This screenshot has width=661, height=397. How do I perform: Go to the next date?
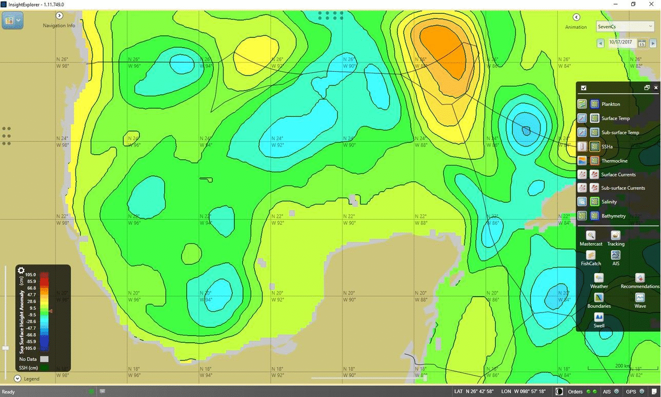653,43
